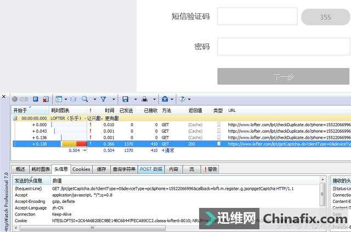Screen dimensions: 351x232
Task: Click the 数值 column header
Action: pyautogui.click(x=185, y=180)
